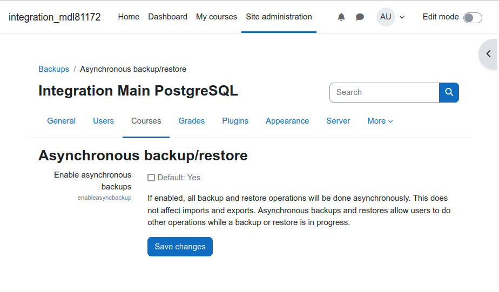This screenshot has width=499, height=292.
Task: Open the block drawer arrow icon
Action: 489,54
